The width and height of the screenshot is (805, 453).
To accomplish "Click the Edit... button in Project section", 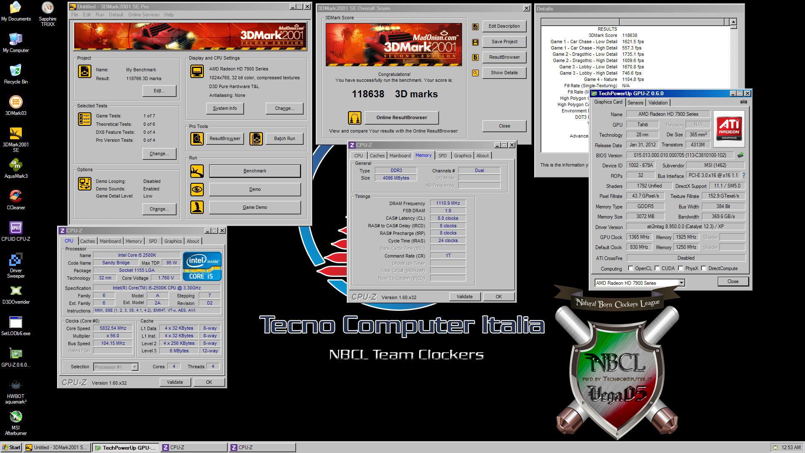I will (x=159, y=91).
